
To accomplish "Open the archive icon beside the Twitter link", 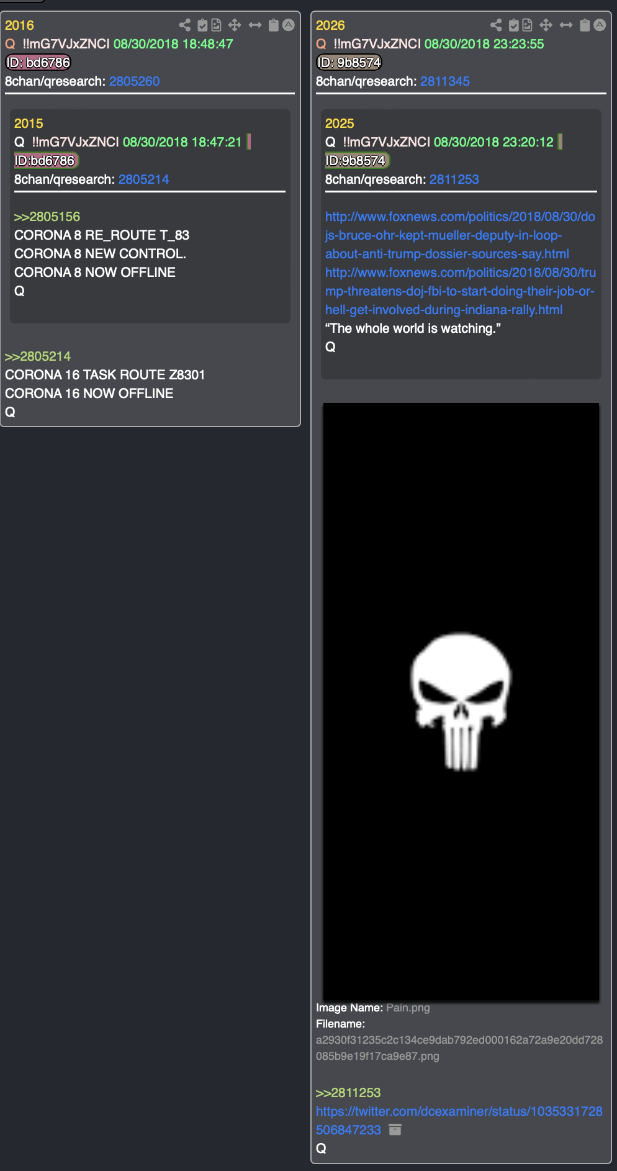I will 395,1129.
